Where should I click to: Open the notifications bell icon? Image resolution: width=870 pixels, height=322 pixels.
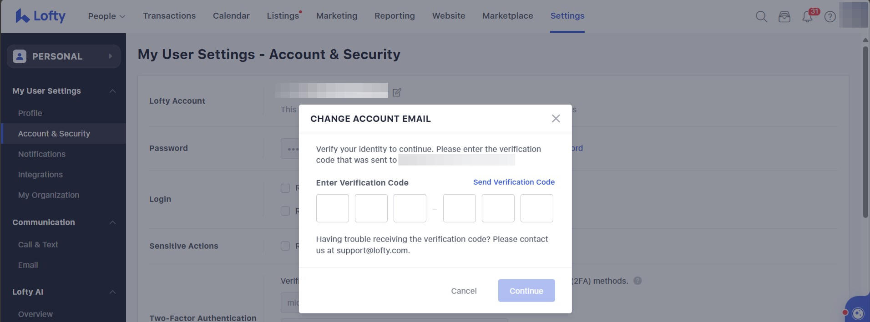[807, 17]
